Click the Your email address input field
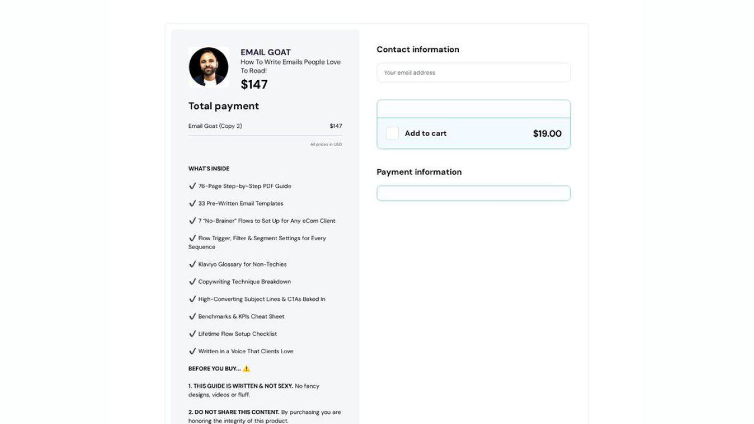Viewport: 754px width, 424px height. click(x=473, y=72)
